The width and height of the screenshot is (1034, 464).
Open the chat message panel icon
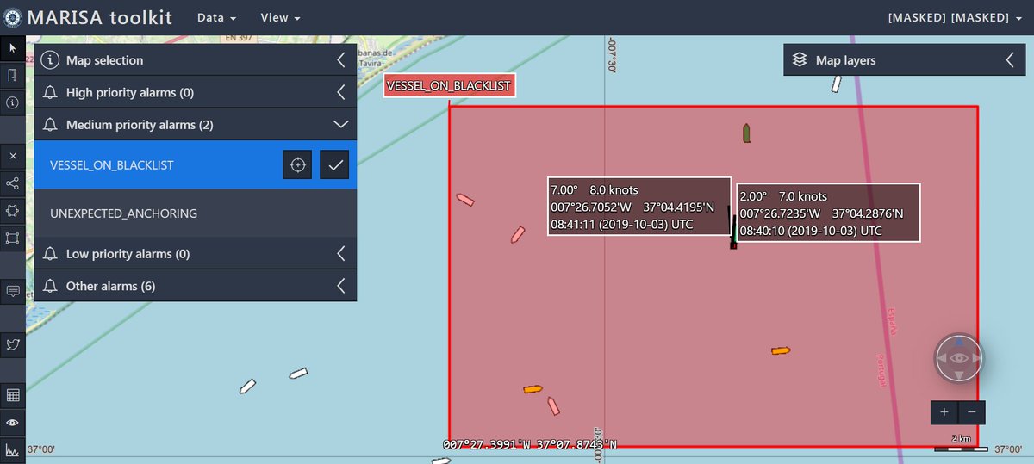[12, 291]
